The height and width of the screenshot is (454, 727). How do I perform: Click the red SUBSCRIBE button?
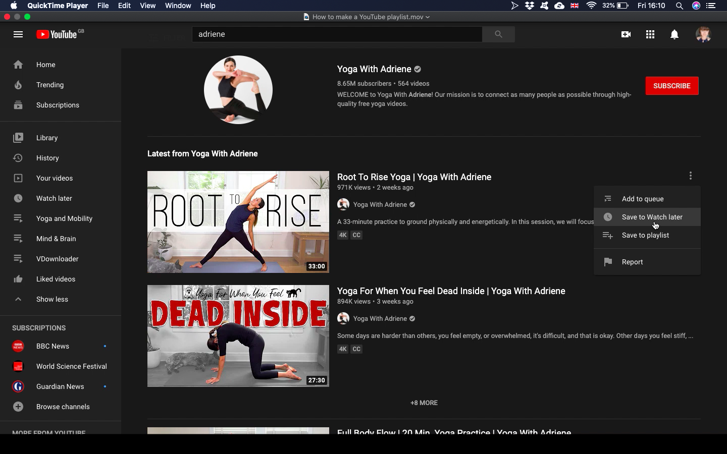(x=672, y=86)
